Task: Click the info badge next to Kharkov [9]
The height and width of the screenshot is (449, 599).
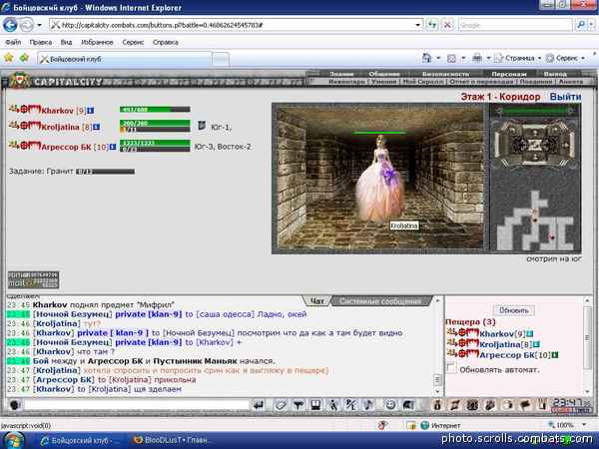Action: [90, 111]
